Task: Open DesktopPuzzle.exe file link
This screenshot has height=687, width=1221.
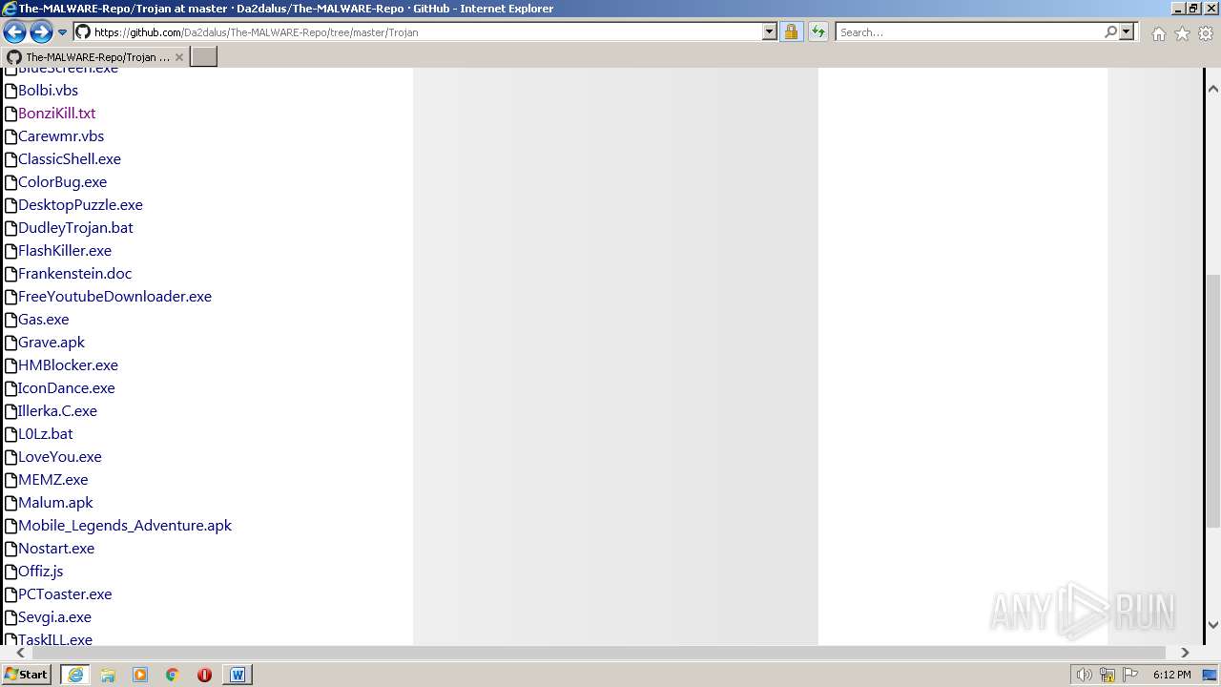Action: (x=80, y=205)
